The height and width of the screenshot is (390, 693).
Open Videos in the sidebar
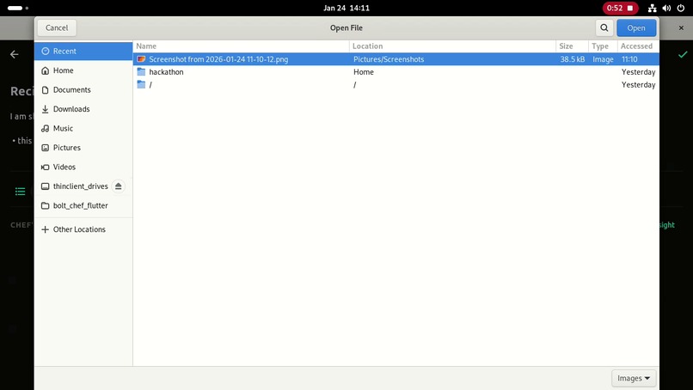(x=83, y=167)
